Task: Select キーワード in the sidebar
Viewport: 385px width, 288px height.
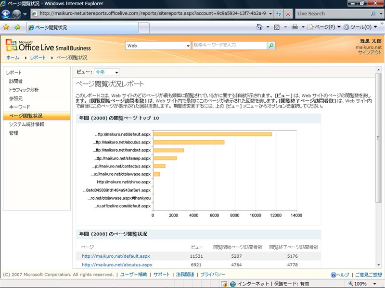Action: pyautogui.click(x=19, y=107)
